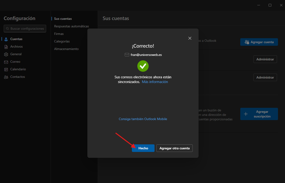Close the ¡Correcto! dialog with X
Image resolution: width=285 pixels, height=183 pixels.
pos(190,38)
